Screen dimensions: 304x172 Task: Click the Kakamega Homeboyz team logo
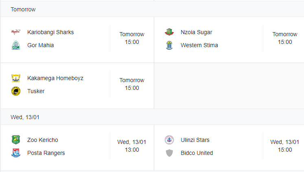pos(16,78)
